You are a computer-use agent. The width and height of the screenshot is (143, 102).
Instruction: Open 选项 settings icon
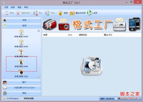pyautogui.click(x=60, y=13)
